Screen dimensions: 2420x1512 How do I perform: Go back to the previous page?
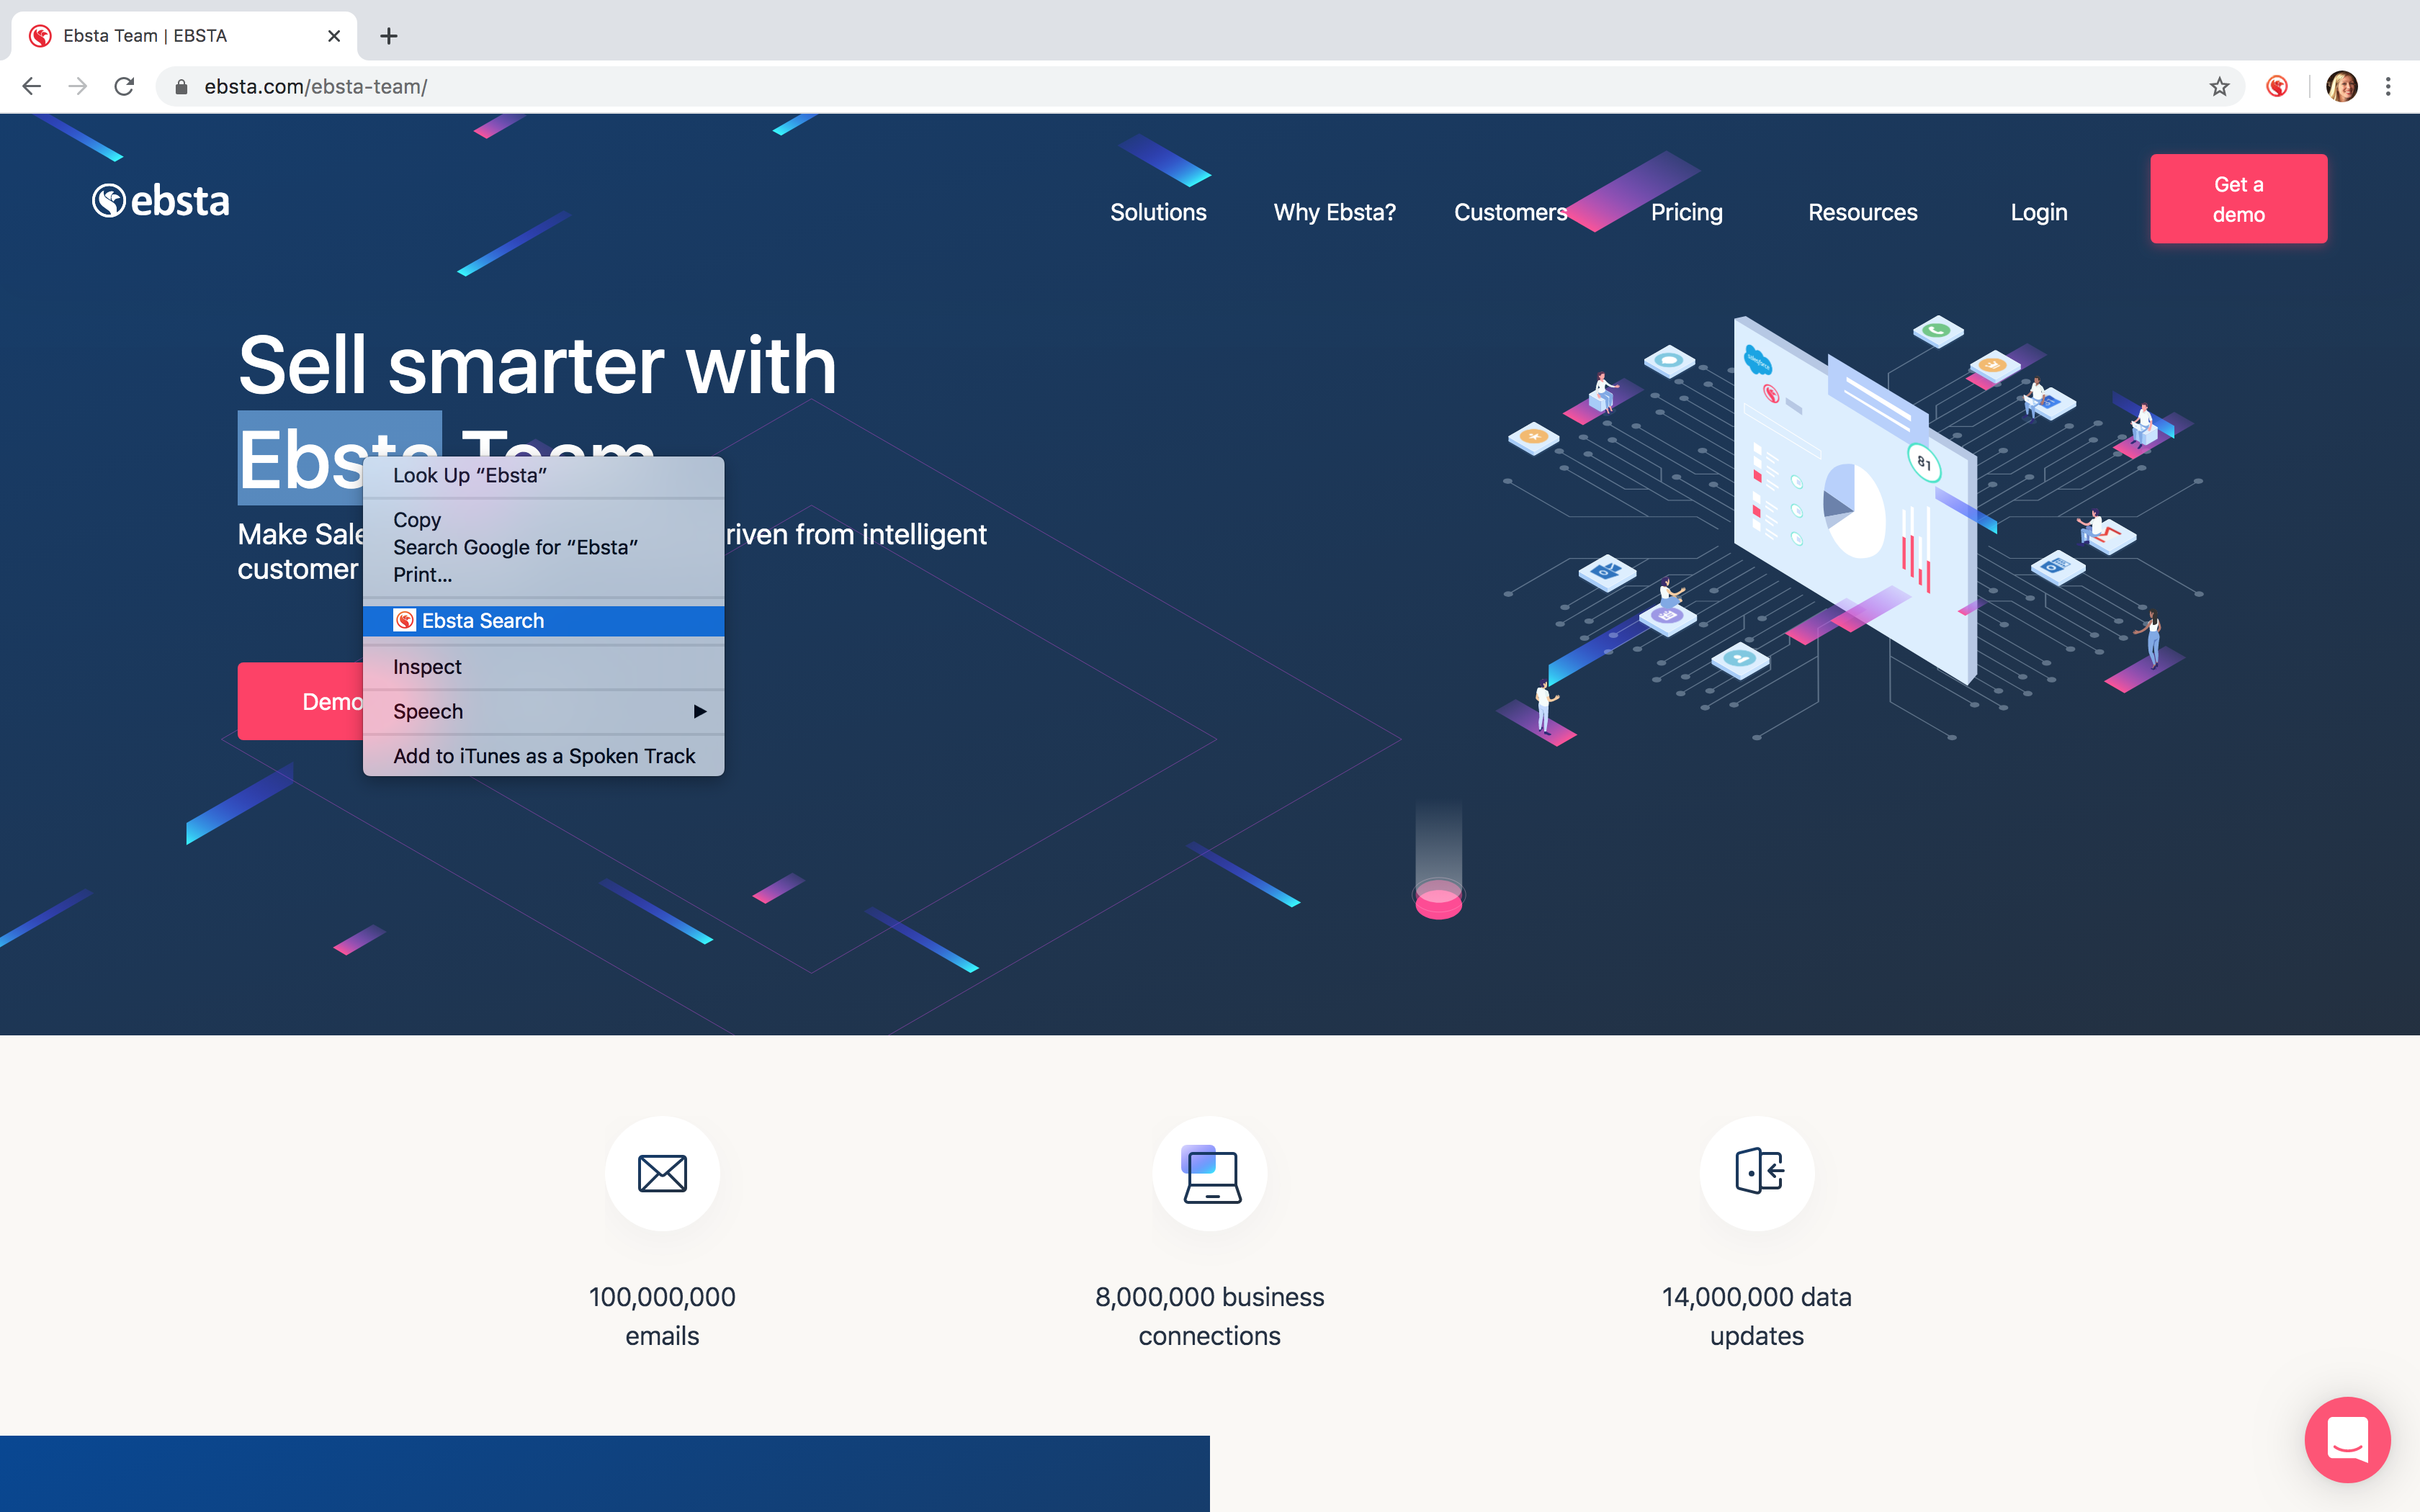32,87
